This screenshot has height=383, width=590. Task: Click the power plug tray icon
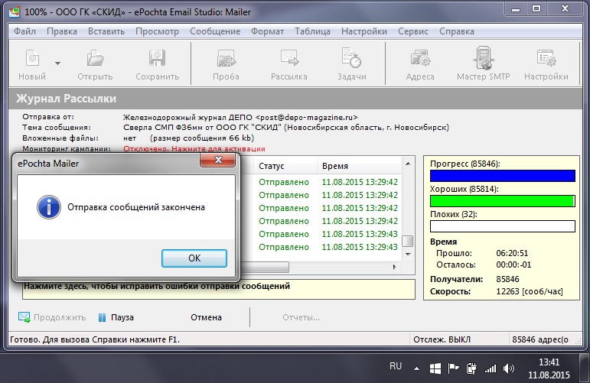pos(471,368)
